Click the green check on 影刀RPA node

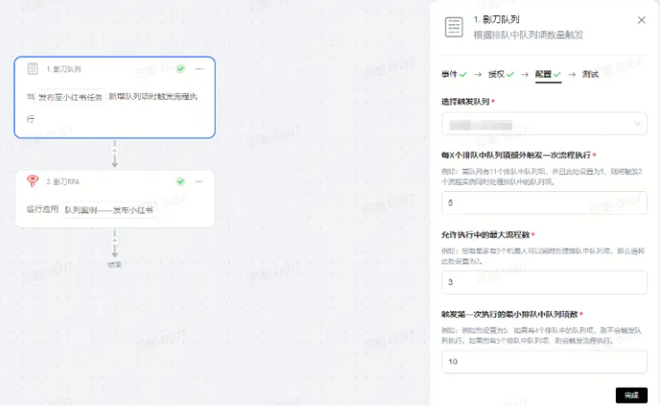pos(181,181)
